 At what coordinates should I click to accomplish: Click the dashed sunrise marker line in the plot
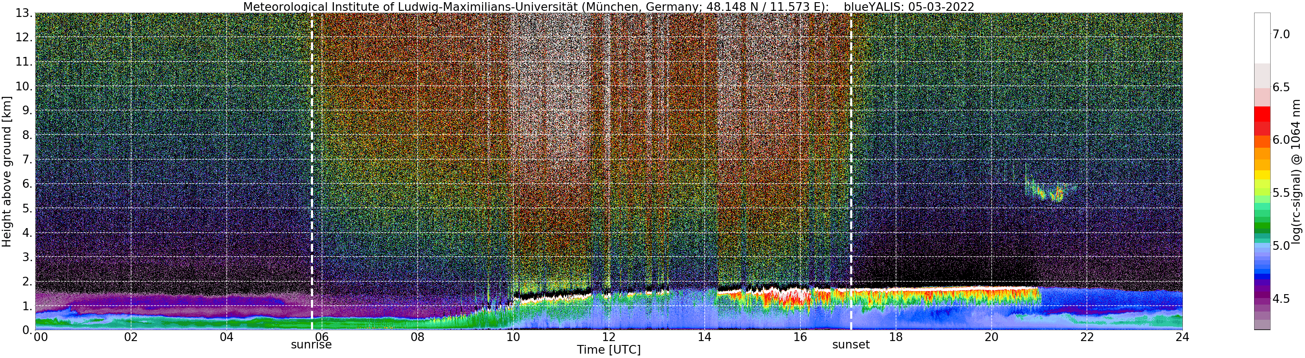tap(311, 171)
